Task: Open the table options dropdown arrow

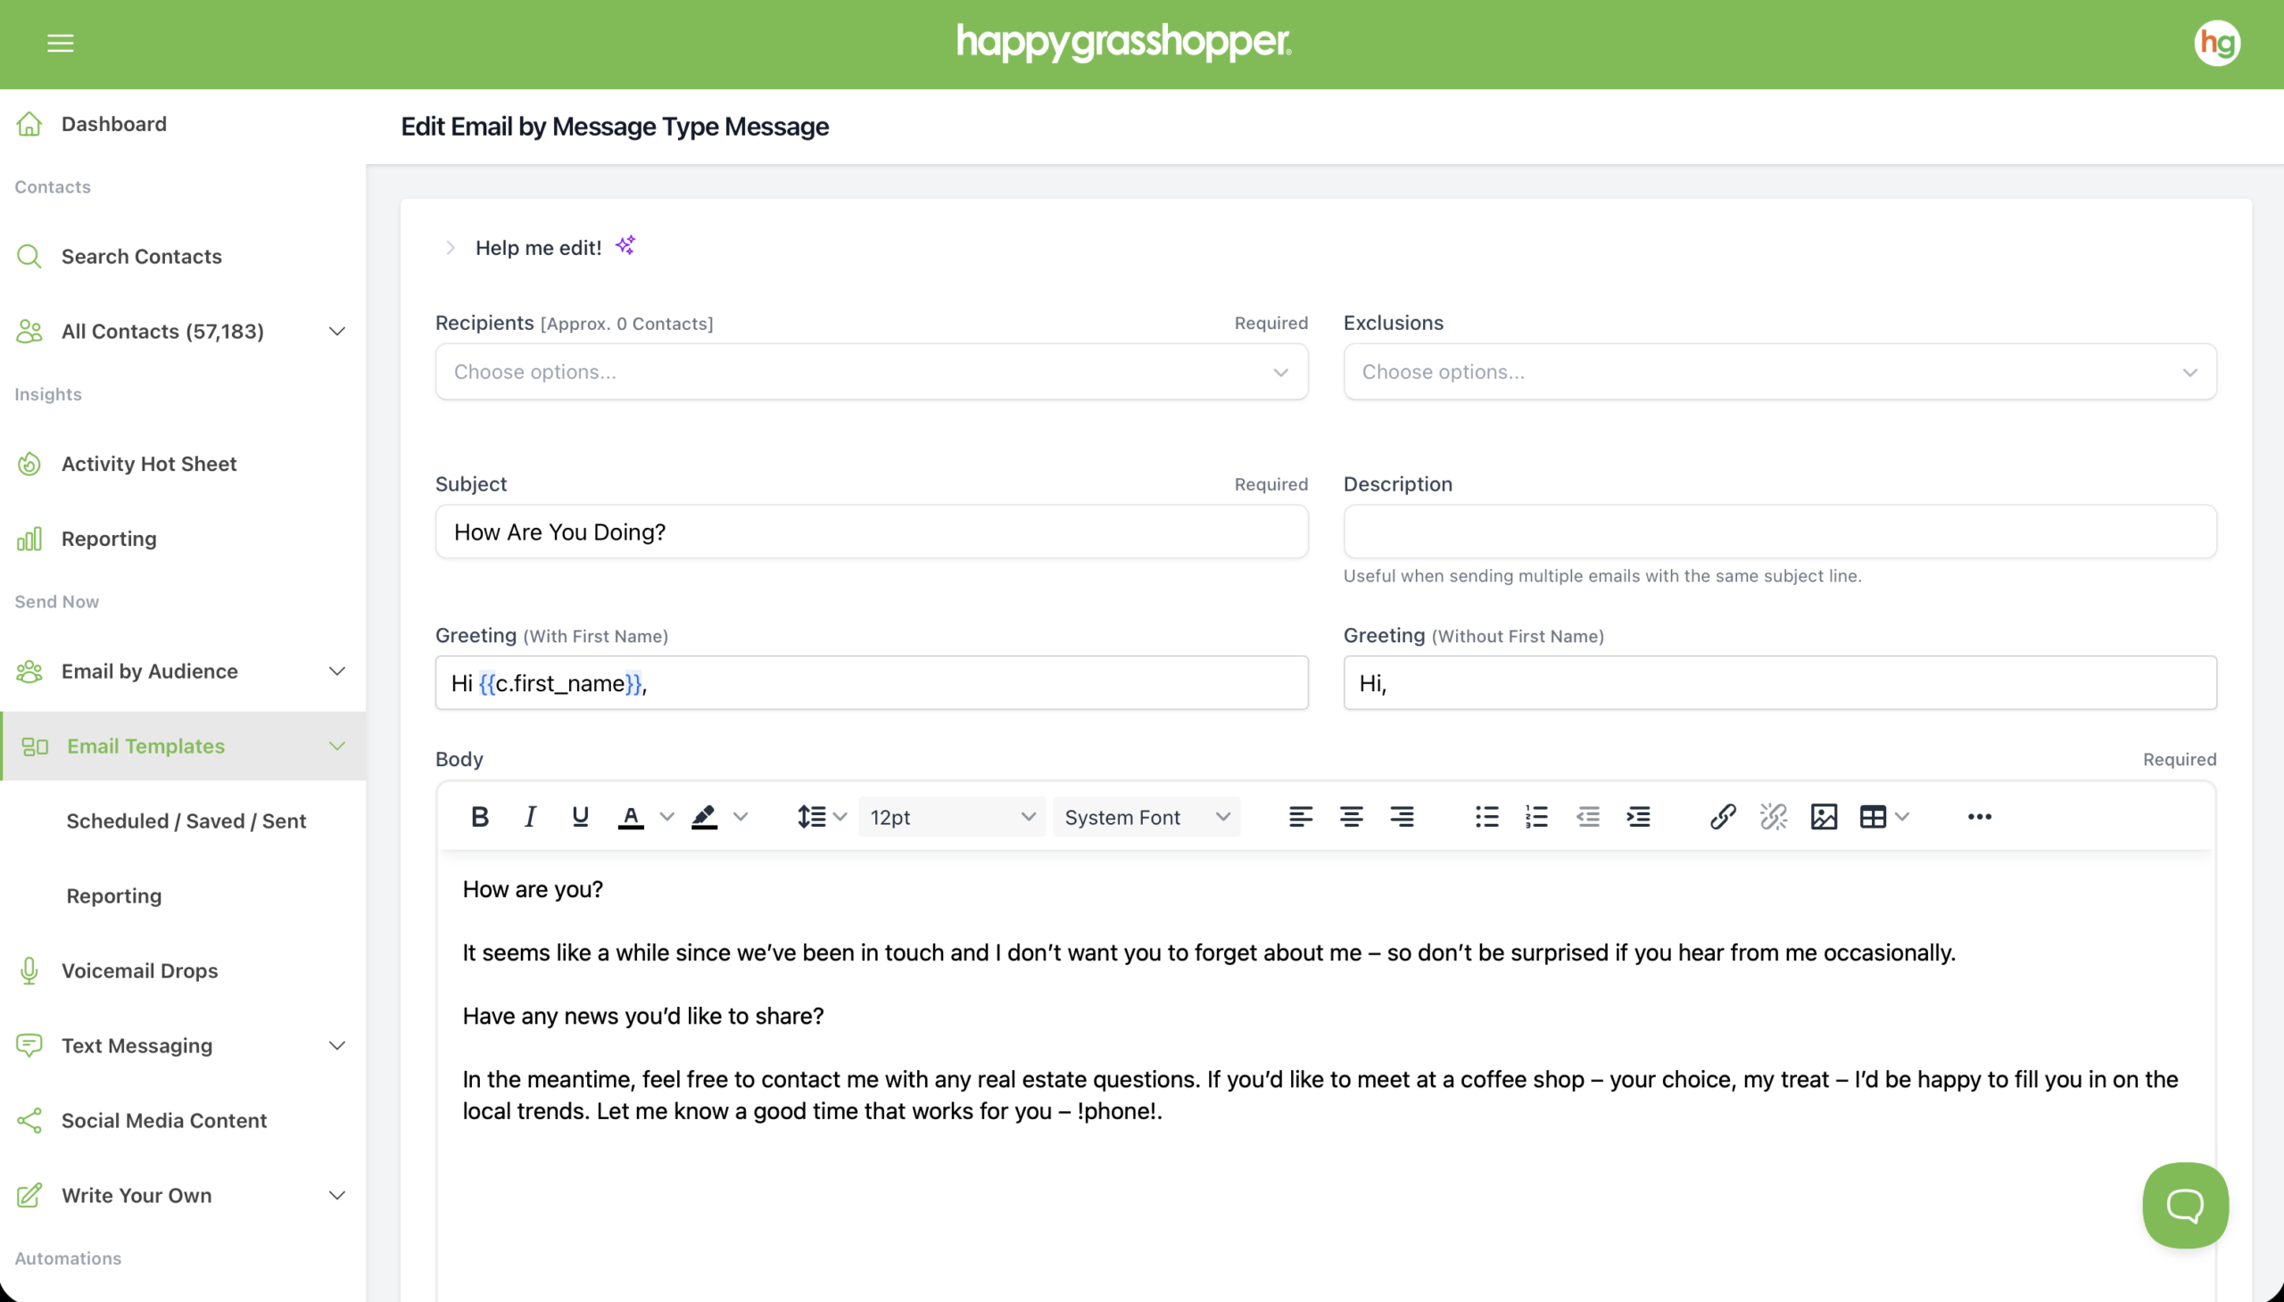Action: pos(1902,817)
